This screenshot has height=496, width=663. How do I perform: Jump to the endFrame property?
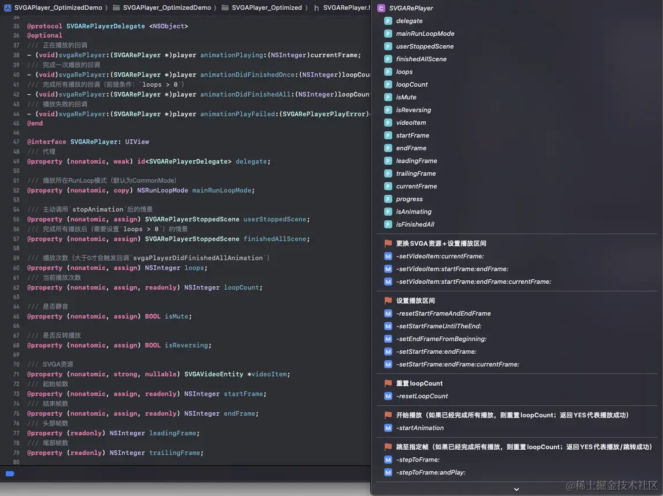pos(411,148)
